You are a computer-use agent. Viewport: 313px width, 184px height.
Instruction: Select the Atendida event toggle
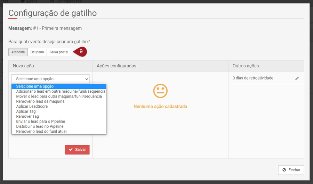(18, 52)
